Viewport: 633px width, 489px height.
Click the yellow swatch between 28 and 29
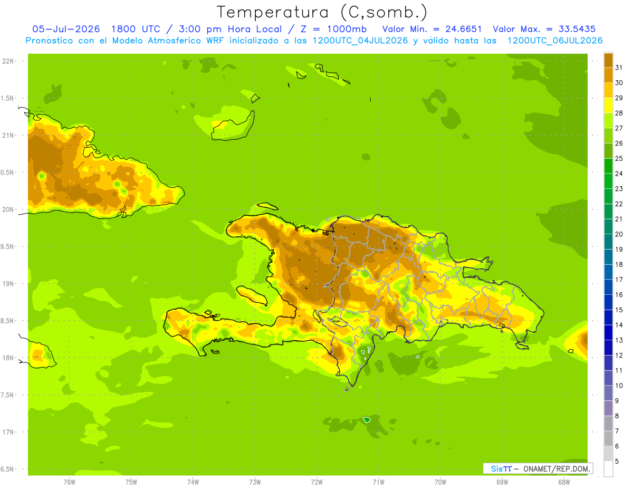pyautogui.click(x=608, y=106)
